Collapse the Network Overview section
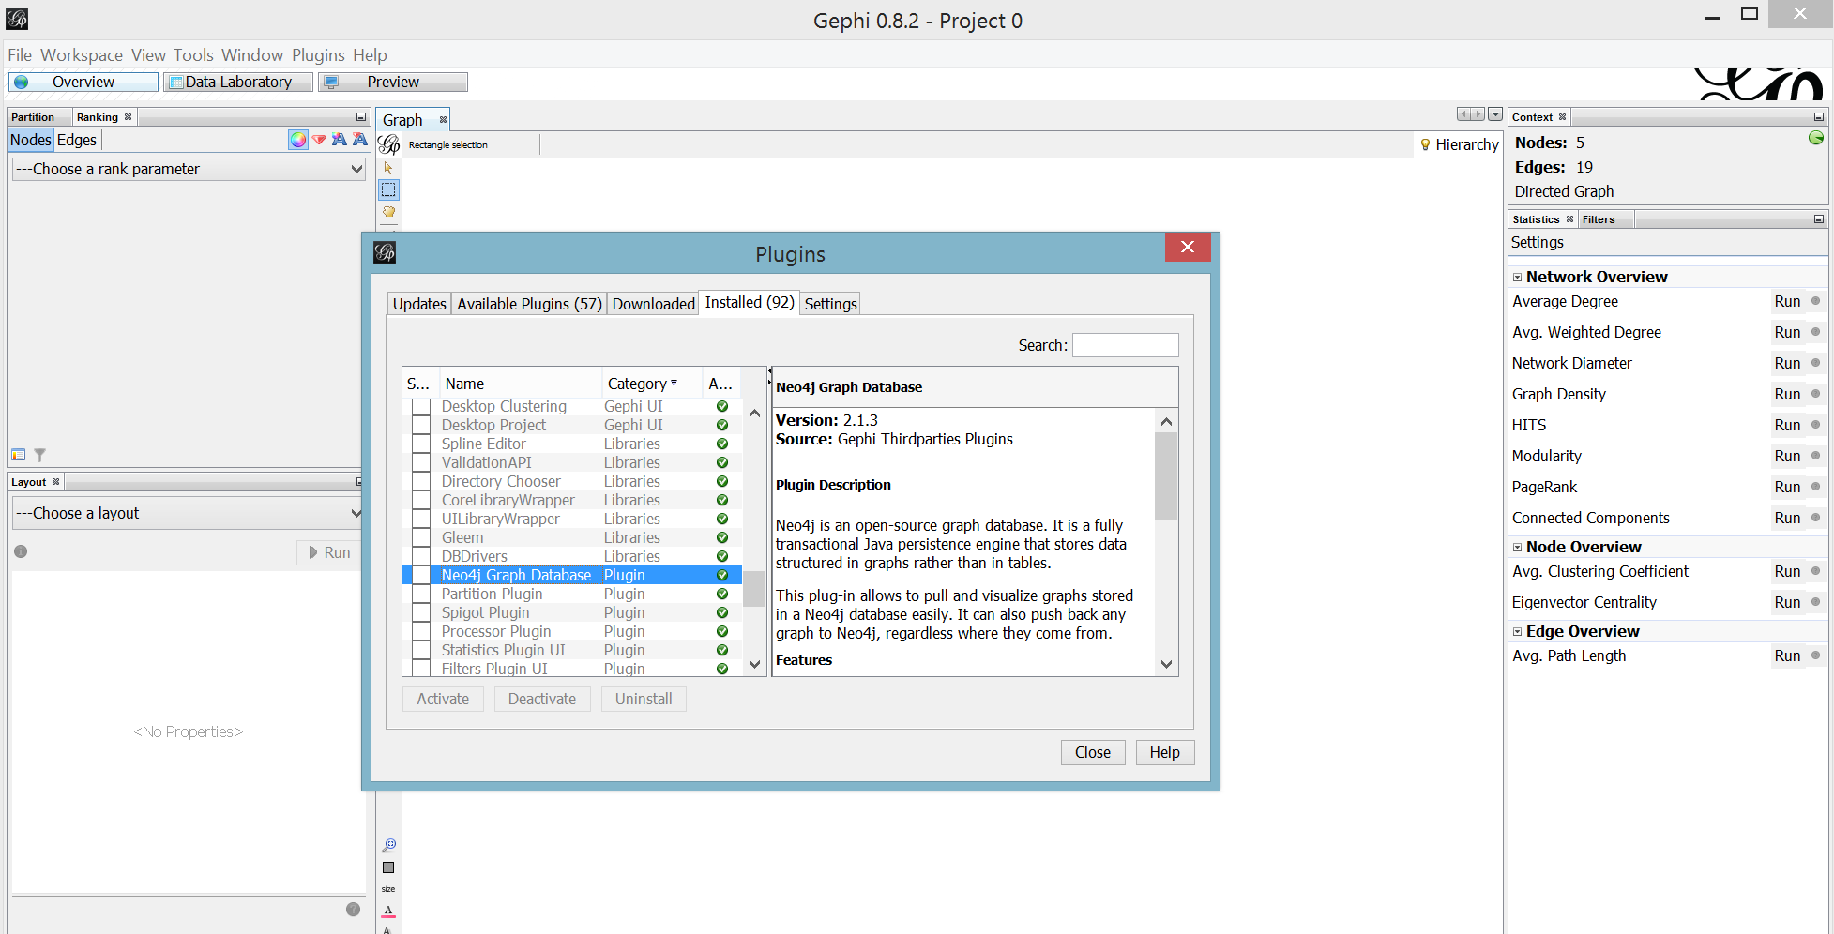 click(1517, 278)
